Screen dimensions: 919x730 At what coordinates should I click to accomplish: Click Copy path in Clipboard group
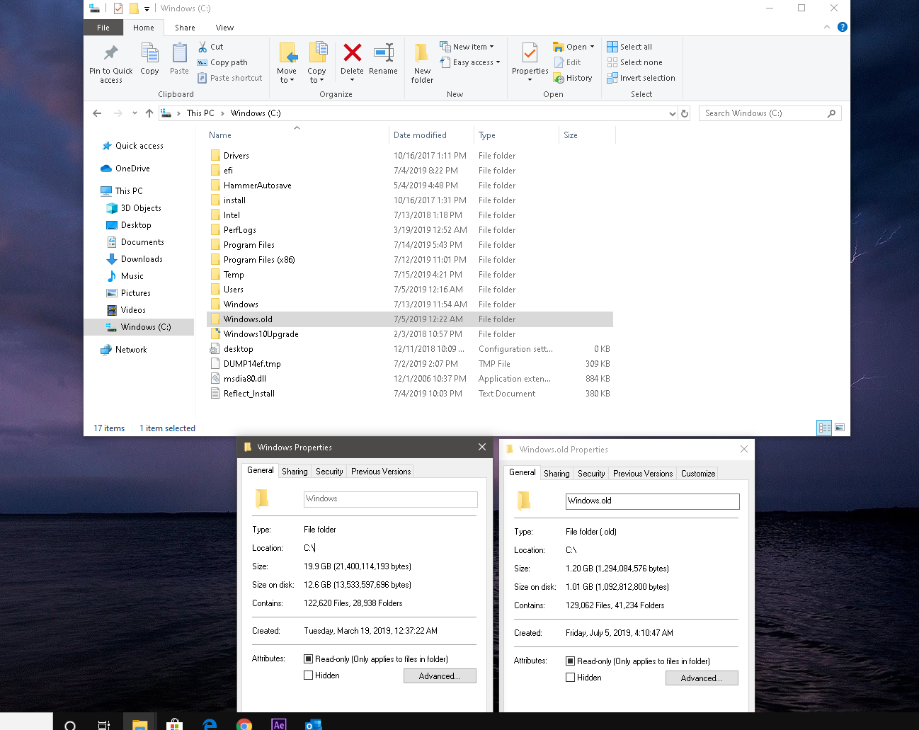click(x=222, y=62)
